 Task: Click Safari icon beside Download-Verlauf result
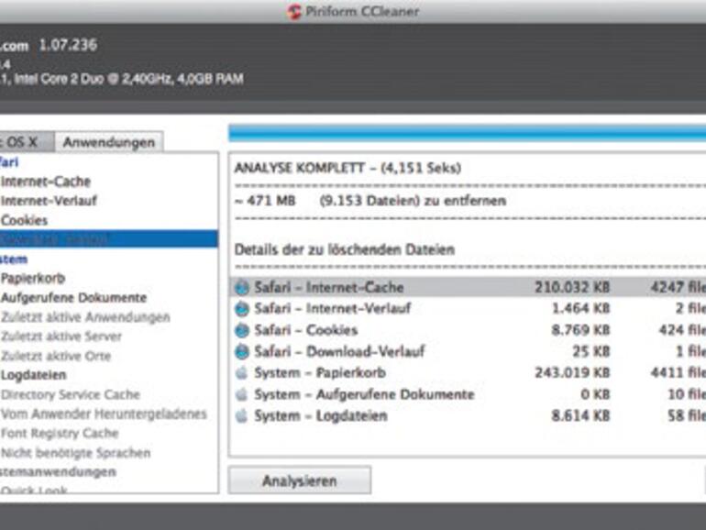pos(242,352)
